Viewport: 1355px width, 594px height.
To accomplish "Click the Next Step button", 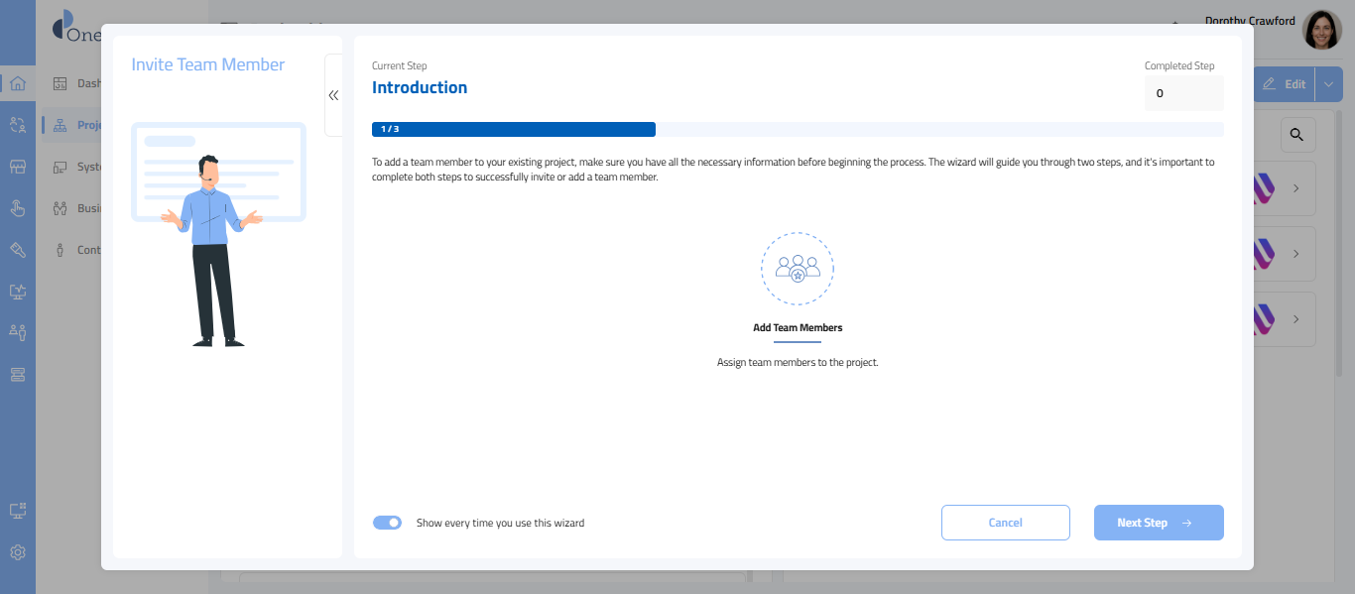I will click(x=1158, y=523).
